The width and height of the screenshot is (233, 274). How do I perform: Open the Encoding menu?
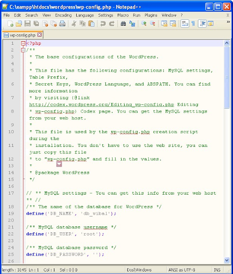click(63, 15)
